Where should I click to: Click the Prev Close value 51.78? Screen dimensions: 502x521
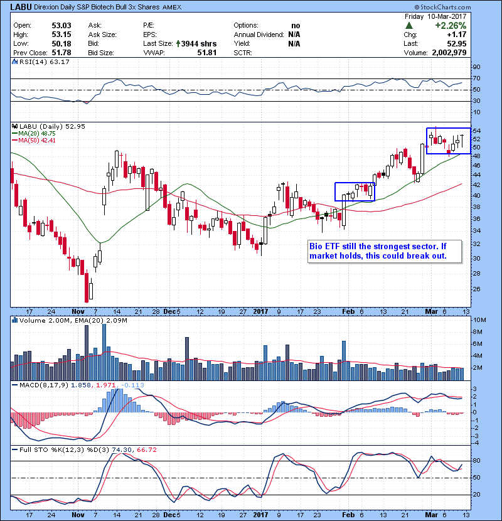(61, 53)
